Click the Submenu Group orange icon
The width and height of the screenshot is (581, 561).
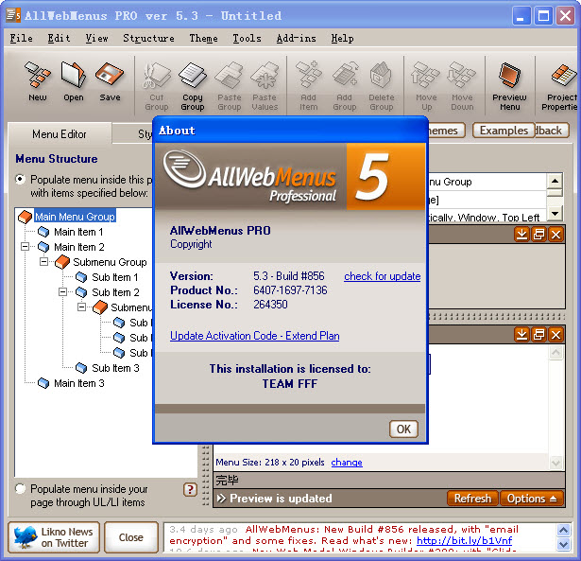(62, 262)
